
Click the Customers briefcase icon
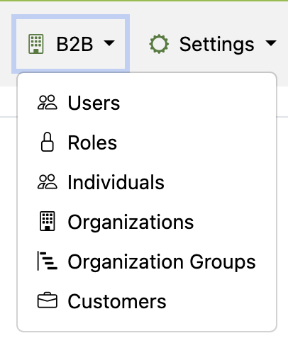tap(48, 300)
